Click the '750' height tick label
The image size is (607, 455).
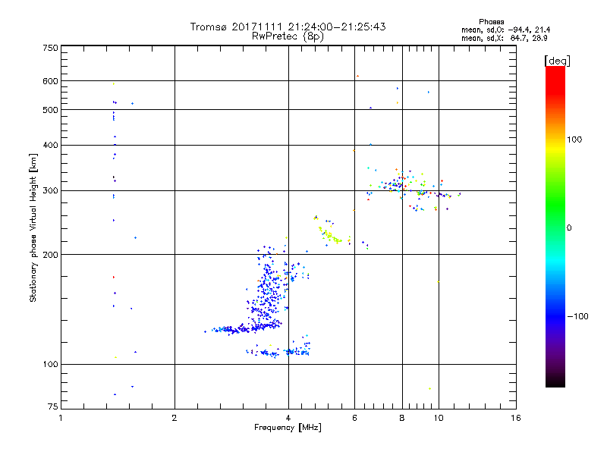(50, 48)
